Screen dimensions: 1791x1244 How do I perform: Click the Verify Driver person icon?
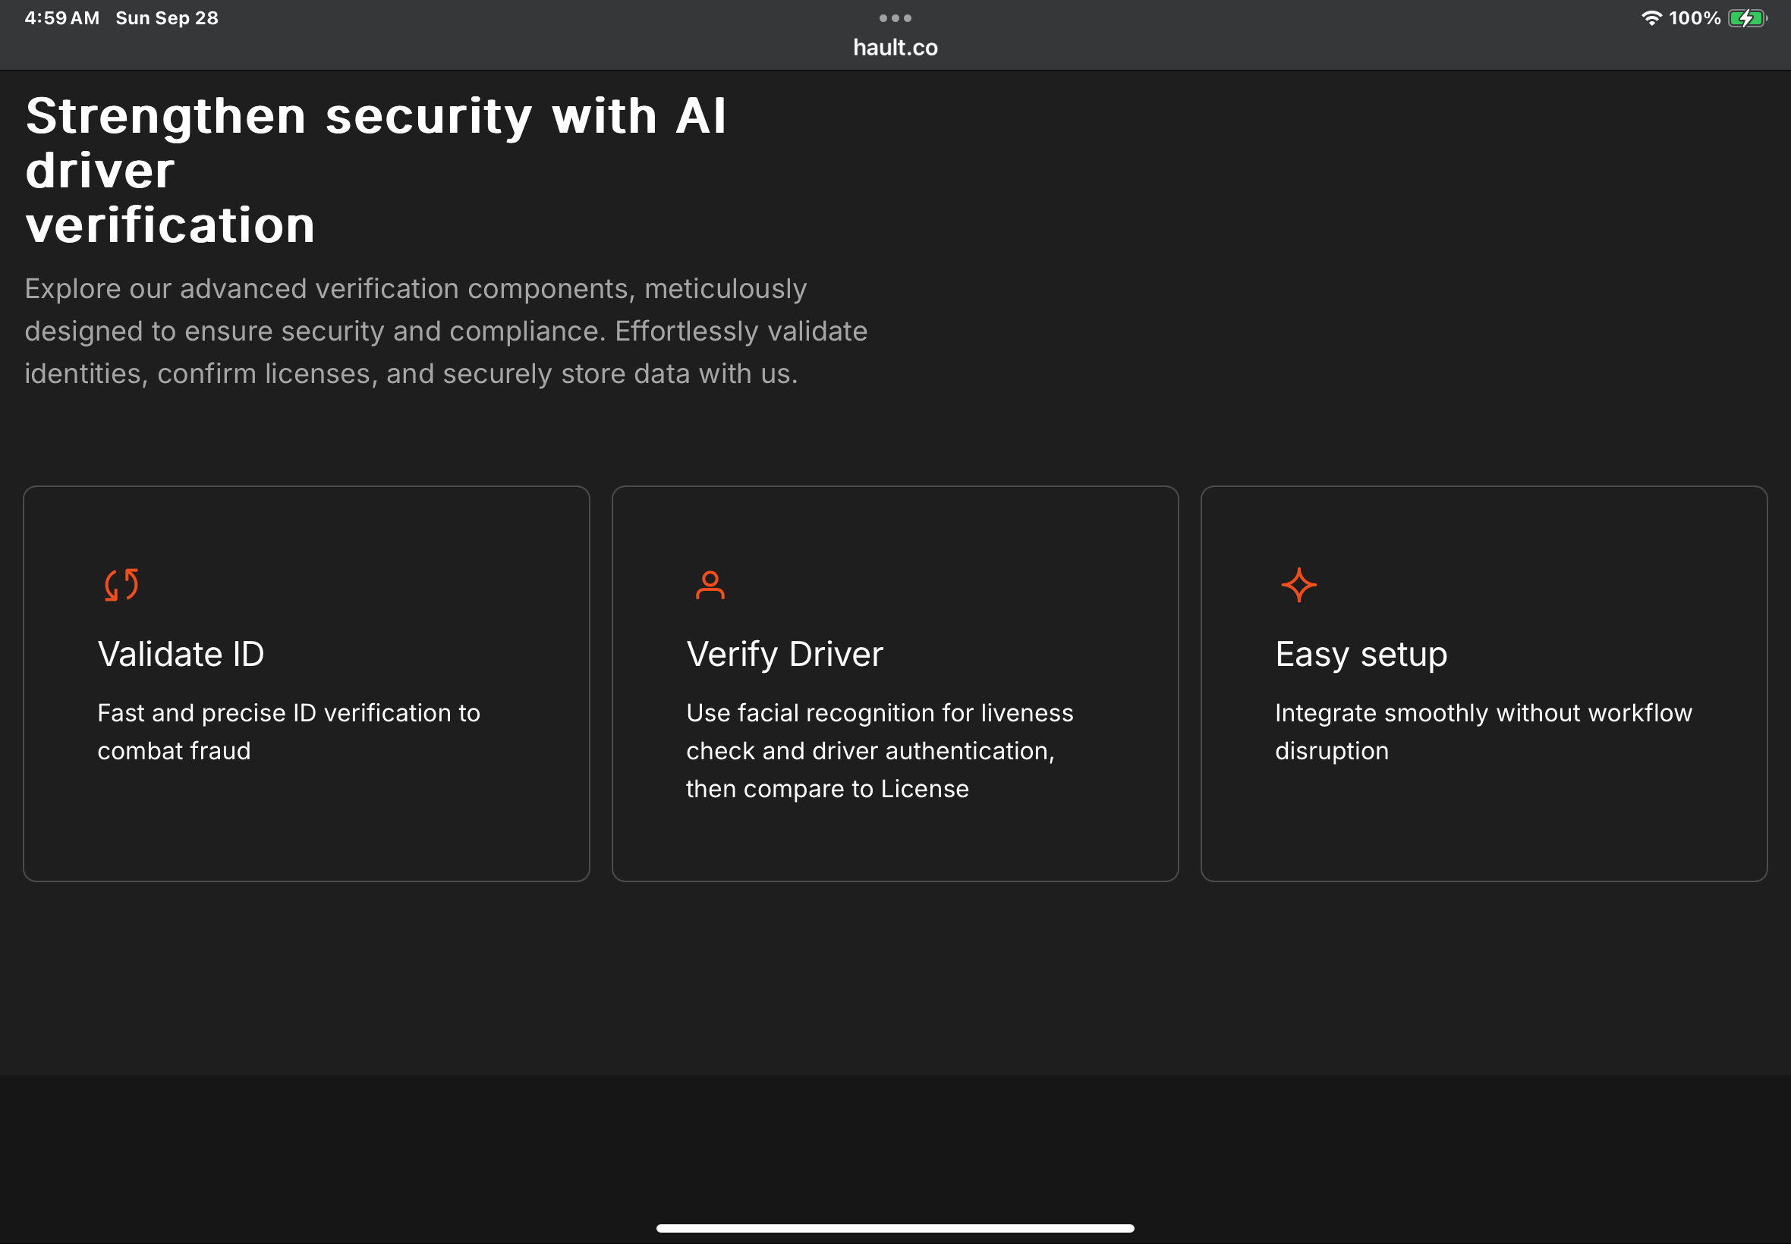click(710, 585)
